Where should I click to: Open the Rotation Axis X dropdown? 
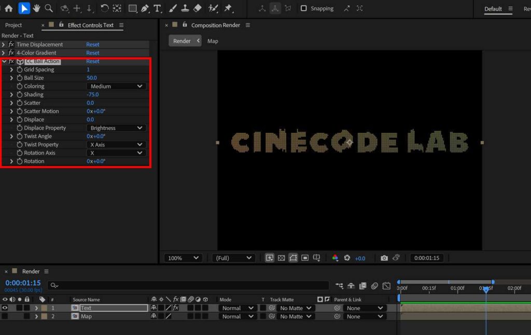[x=116, y=153]
